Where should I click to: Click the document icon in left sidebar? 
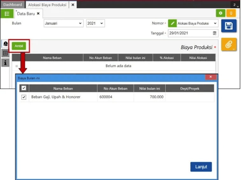(5, 53)
